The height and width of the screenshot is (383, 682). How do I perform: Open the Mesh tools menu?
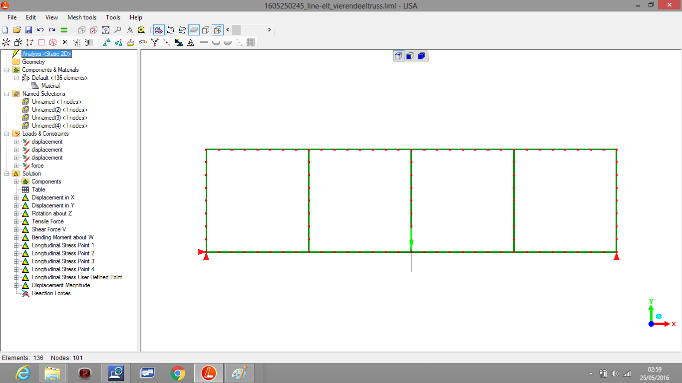pyautogui.click(x=82, y=17)
